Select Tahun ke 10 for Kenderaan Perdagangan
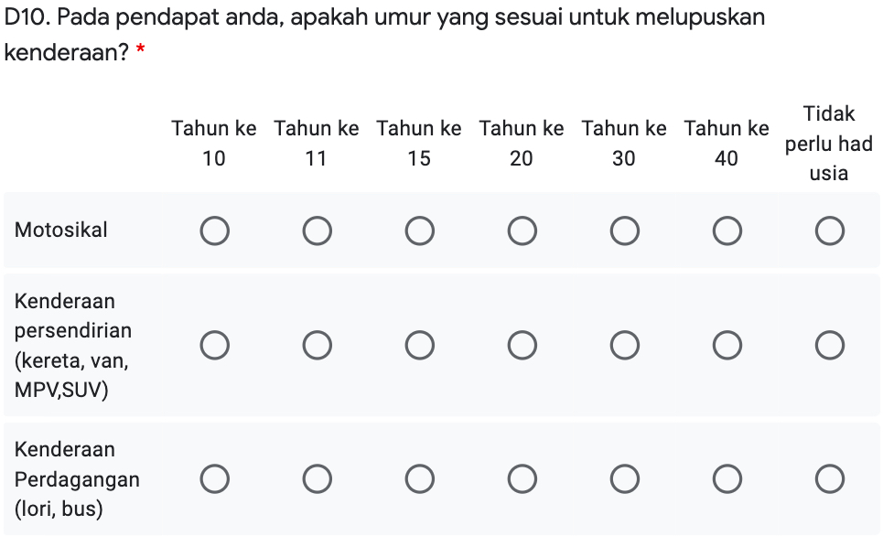Screen dimensions: 883x536 214,478
